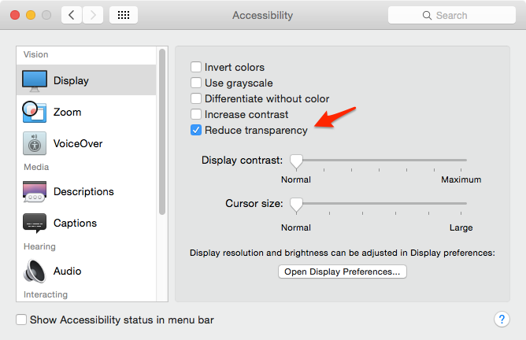Open Display Preferences button

[343, 272]
